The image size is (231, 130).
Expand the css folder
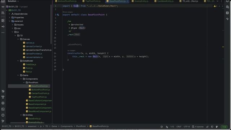(x=12, y=28)
